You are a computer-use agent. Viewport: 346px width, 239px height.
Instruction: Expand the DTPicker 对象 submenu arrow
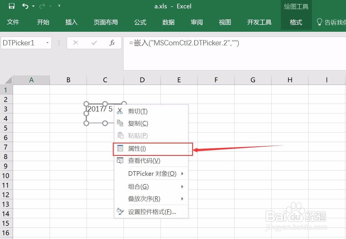tap(182, 174)
